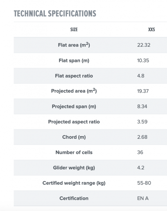Select the flat aspect ratio value 4.8
Image resolution: width=167 pixels, height=211 pixels.
tap(141, 76)
